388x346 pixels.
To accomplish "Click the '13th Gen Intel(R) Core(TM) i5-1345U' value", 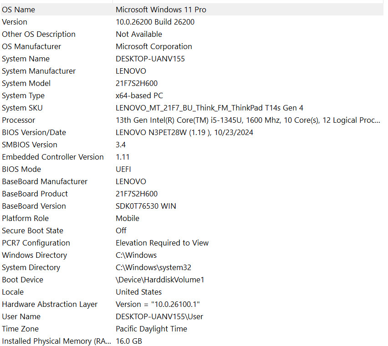I will (248, 120).
